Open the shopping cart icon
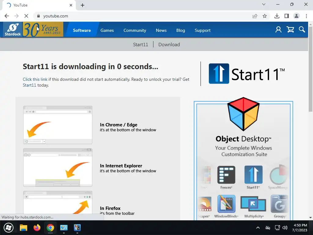The height and width of the screenshot is (235, 313). click(290, 30)
